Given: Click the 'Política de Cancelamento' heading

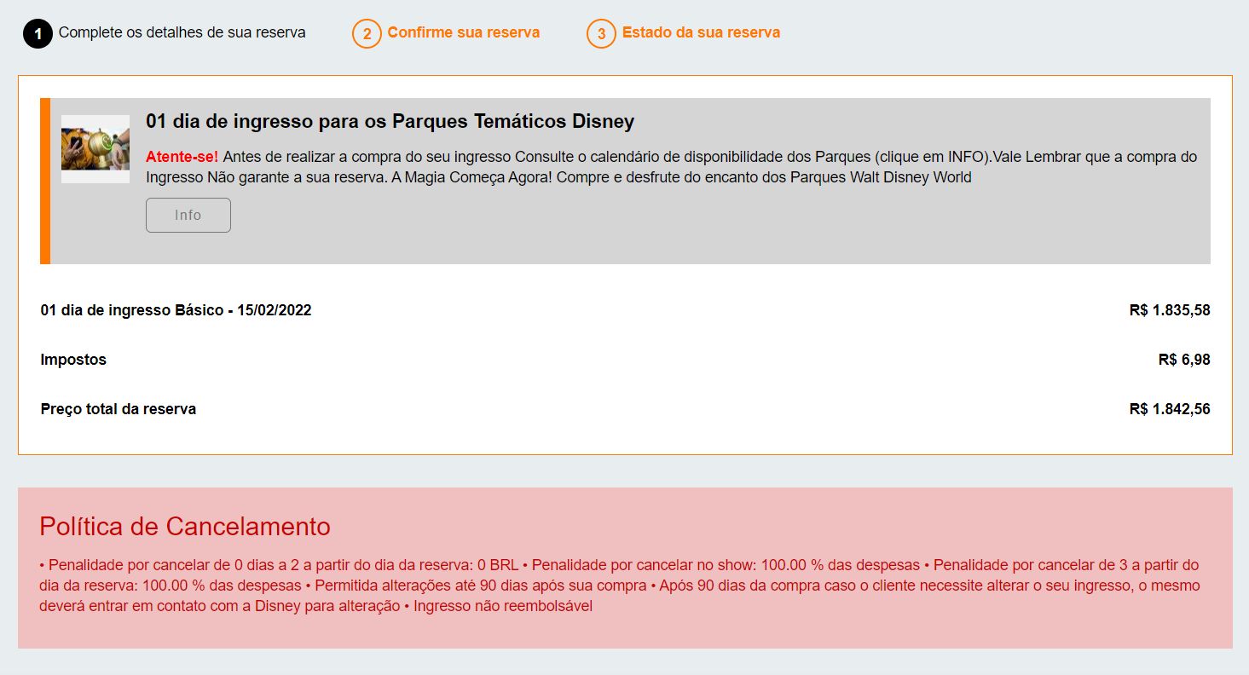Looking at the screenshot, I should click(185, 527).
